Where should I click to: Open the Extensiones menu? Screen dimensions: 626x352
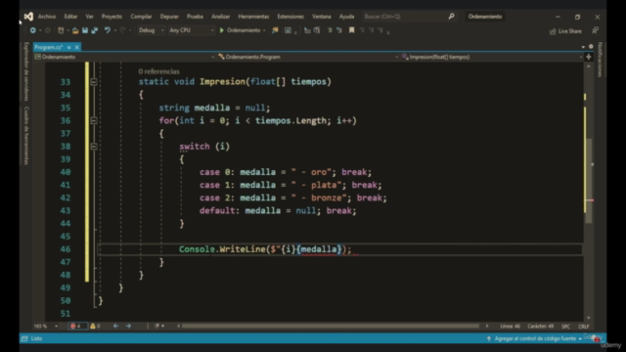(291, 17)
